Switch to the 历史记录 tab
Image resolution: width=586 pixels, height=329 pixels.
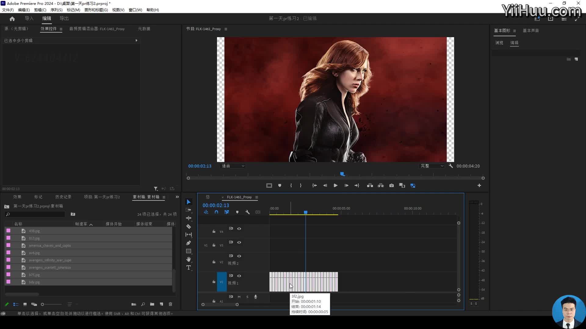[63, 197]
